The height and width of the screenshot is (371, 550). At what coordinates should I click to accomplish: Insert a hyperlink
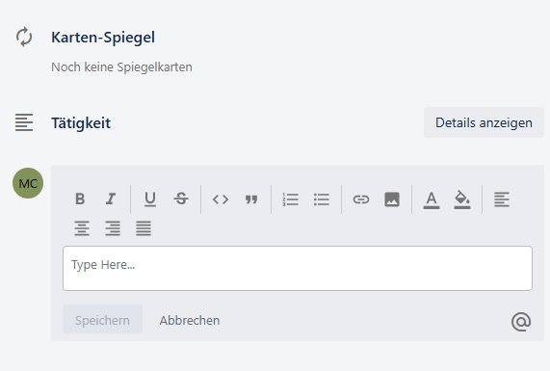click(361, 199)
